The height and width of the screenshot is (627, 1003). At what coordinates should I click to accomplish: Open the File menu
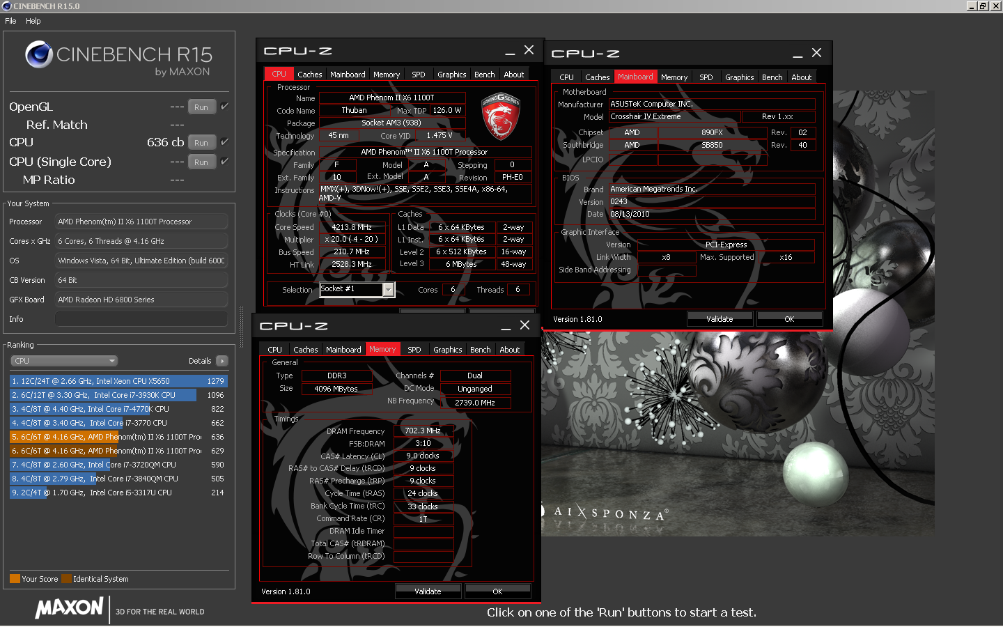tap(10, 21)
